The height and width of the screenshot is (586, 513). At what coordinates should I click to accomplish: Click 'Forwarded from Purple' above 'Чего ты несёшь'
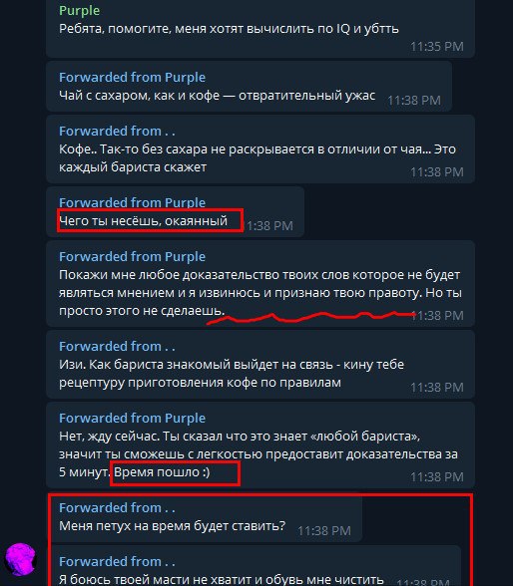pyautogui.click(x=132, y=202)
